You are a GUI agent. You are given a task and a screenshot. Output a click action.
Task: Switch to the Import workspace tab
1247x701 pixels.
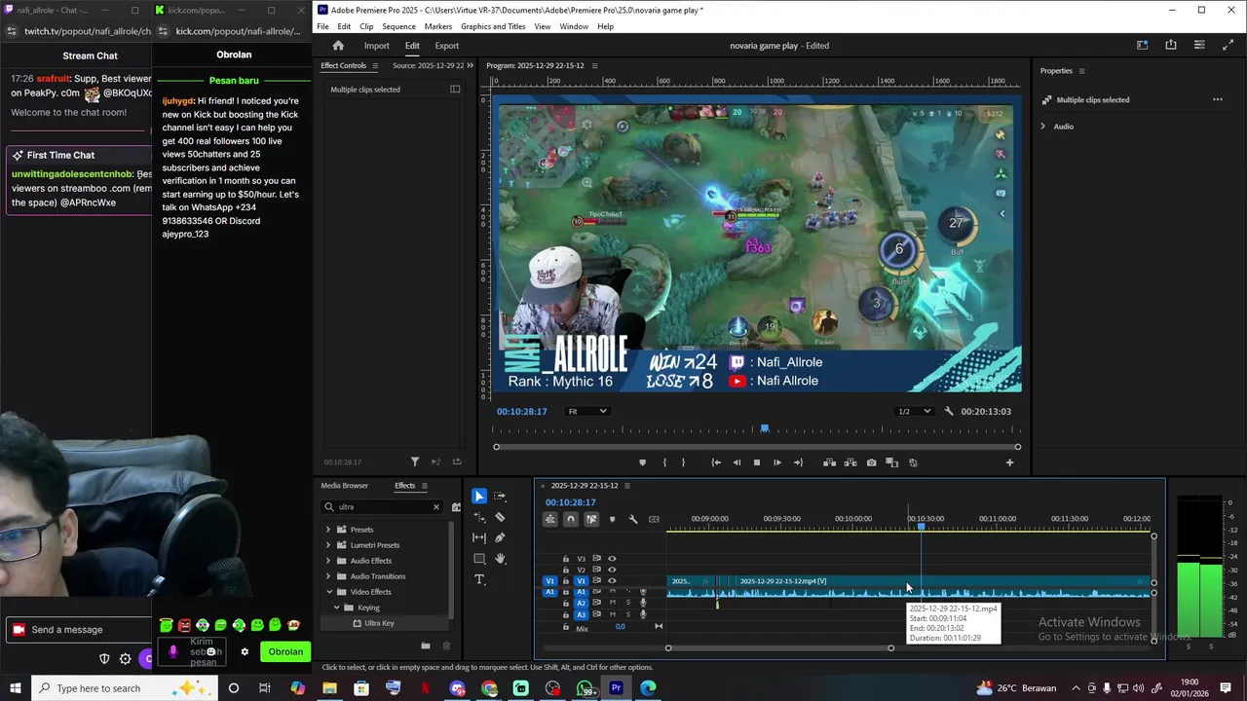(x=377, y=46)
